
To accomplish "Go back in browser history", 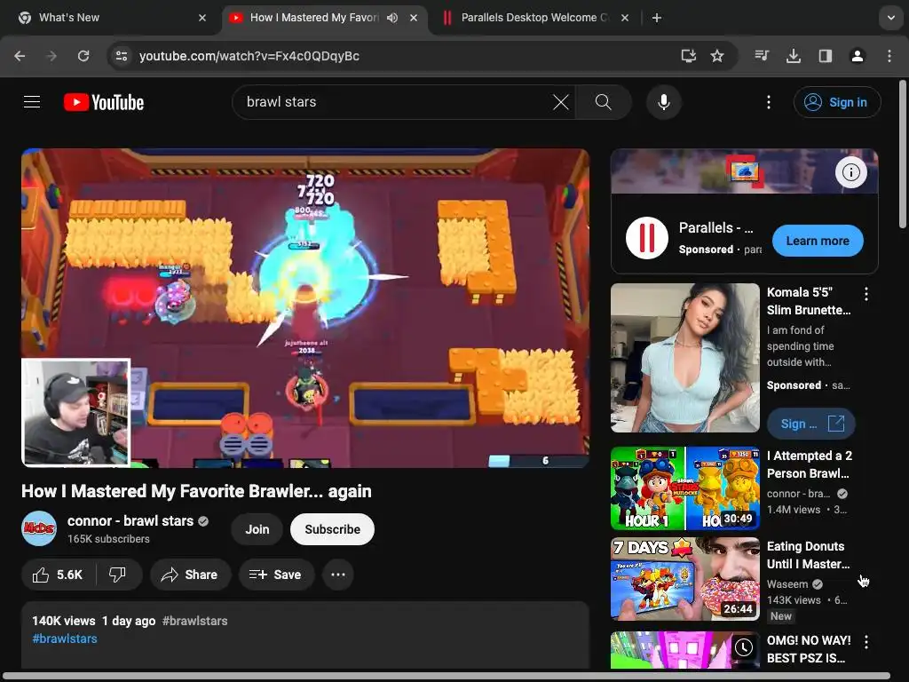I will (x=20, y=56).
